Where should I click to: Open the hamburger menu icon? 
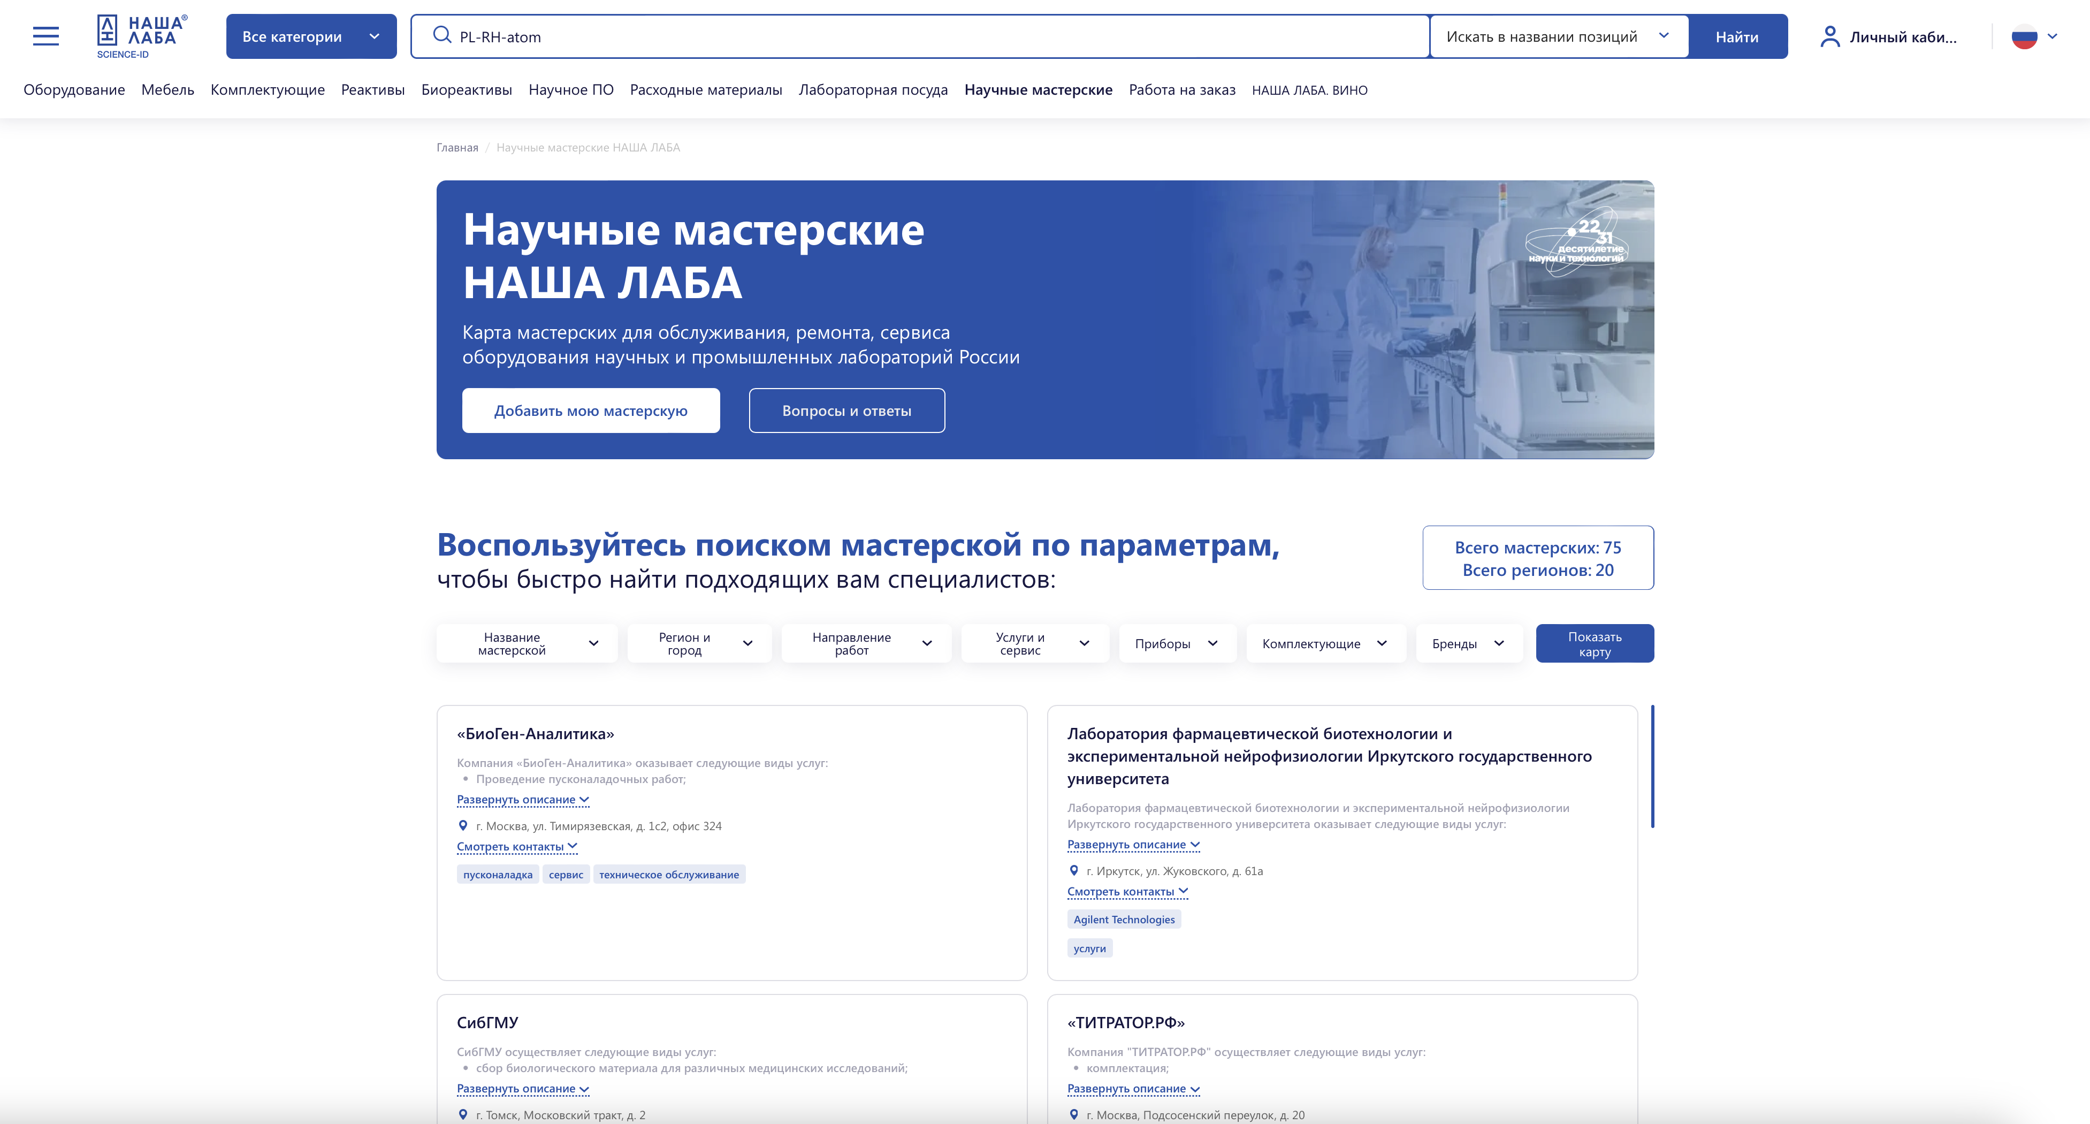[x=46, y=36]
